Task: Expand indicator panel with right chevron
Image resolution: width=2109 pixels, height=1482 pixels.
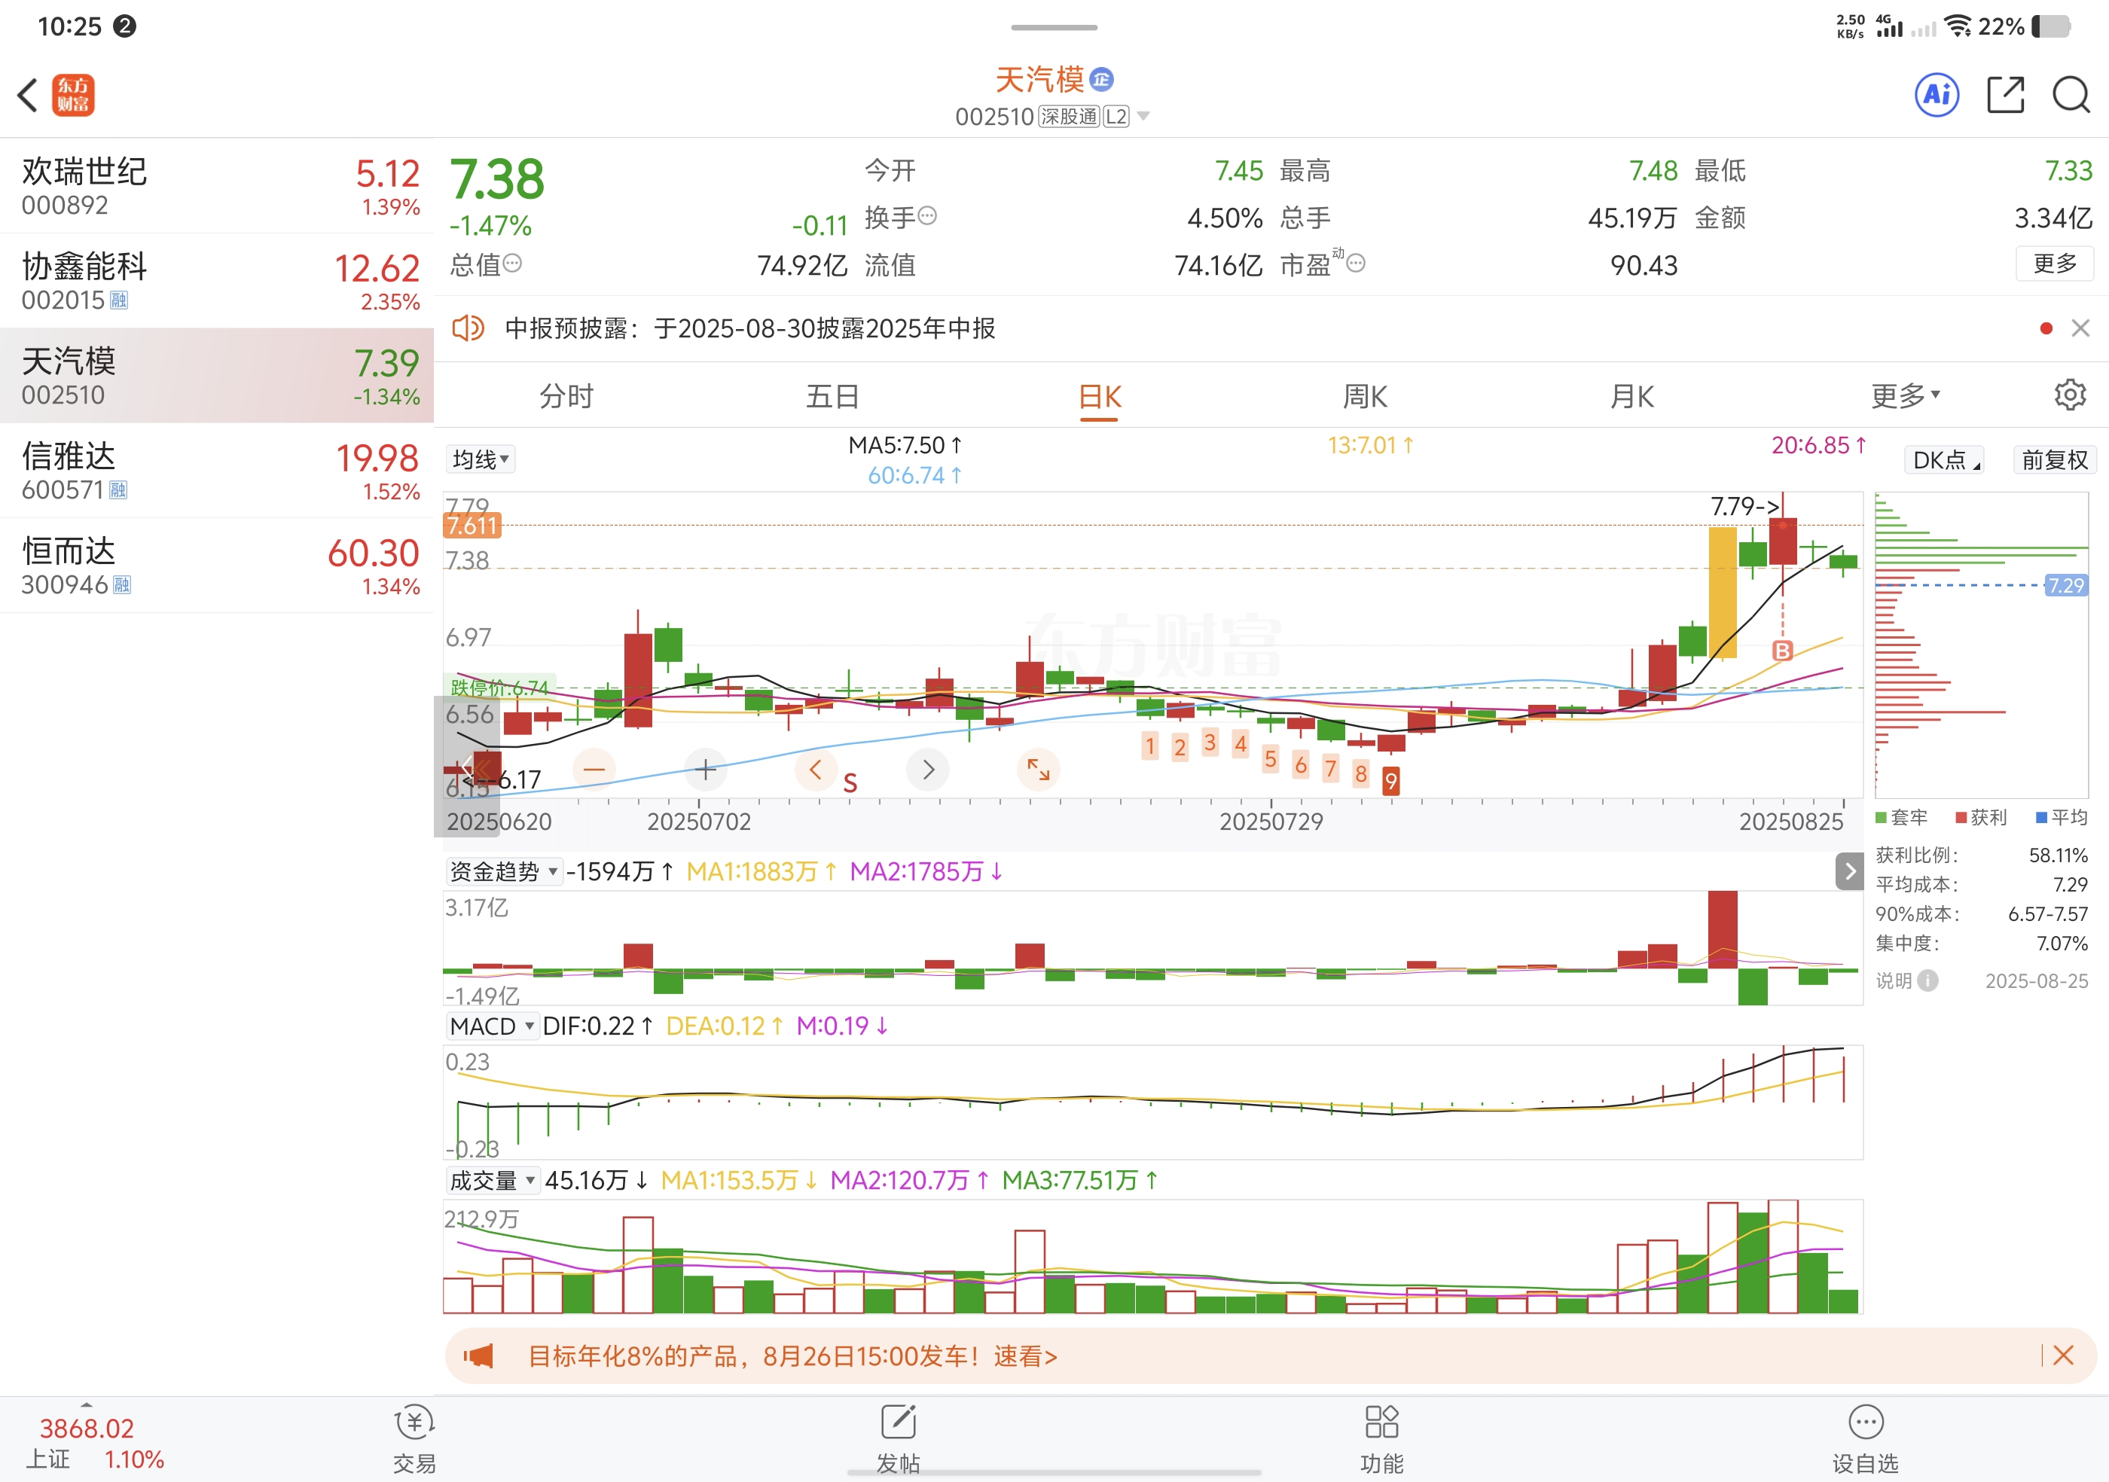Action: pos(1849,871)
